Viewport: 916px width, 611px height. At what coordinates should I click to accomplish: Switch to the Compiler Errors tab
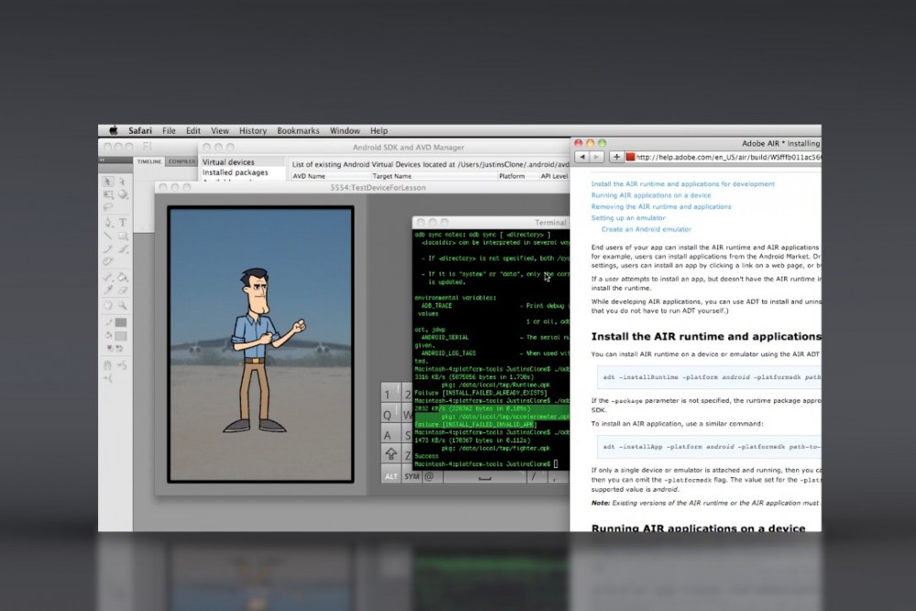[x=180, y=160]
